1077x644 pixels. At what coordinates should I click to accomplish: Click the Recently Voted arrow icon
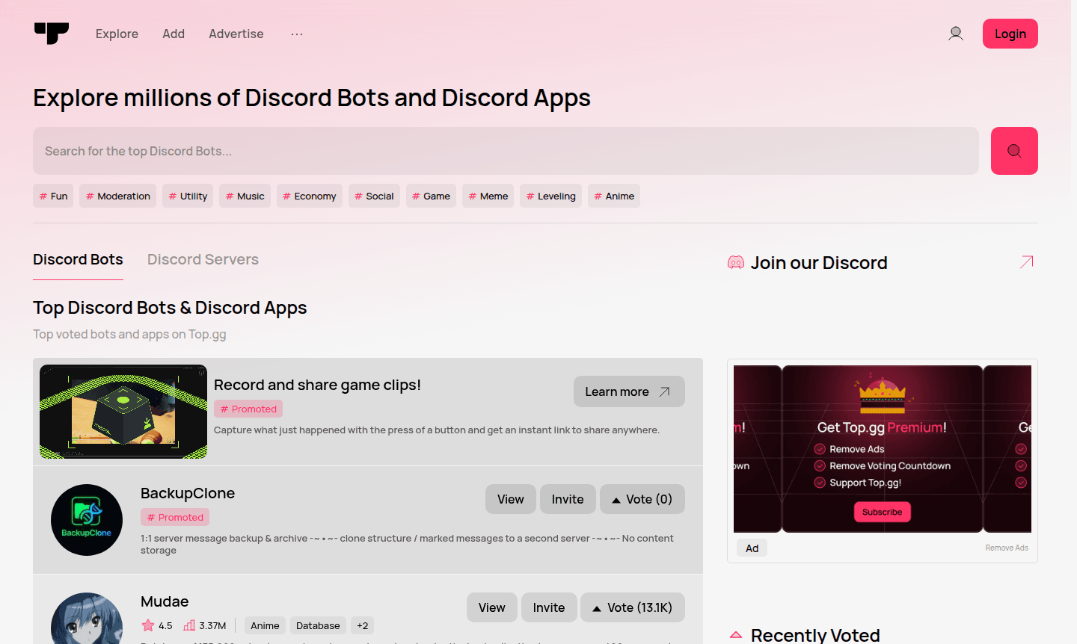click(736, 634)
